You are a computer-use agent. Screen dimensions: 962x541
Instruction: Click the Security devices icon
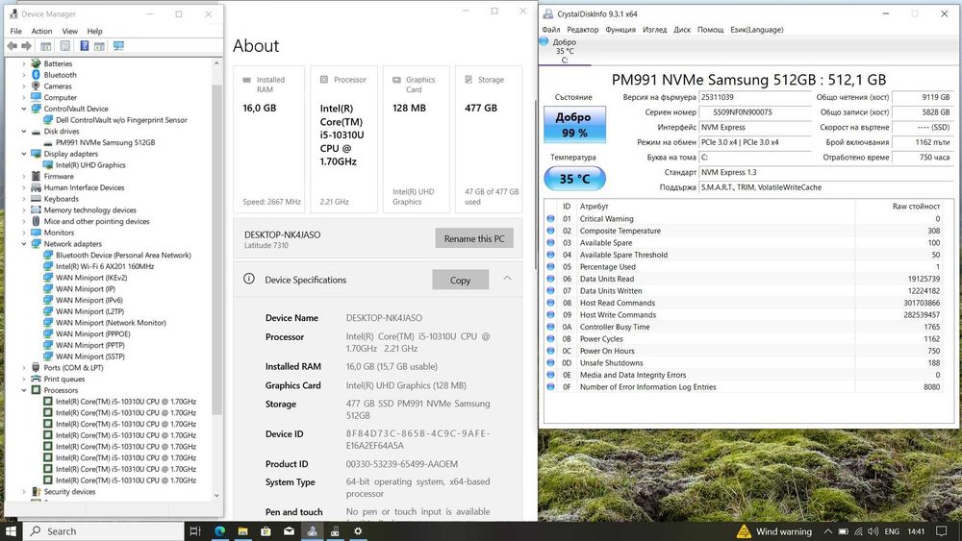pos(36,491)
